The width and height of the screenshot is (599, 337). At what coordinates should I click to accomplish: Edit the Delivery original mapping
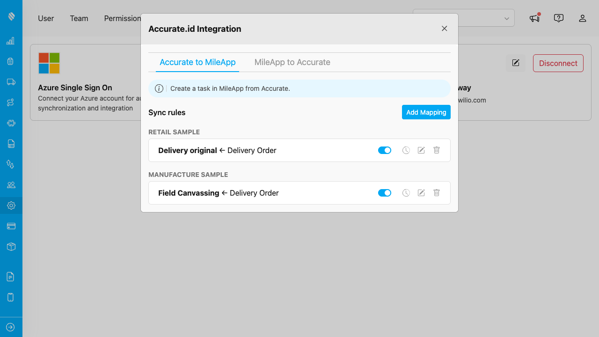(421, 150)
